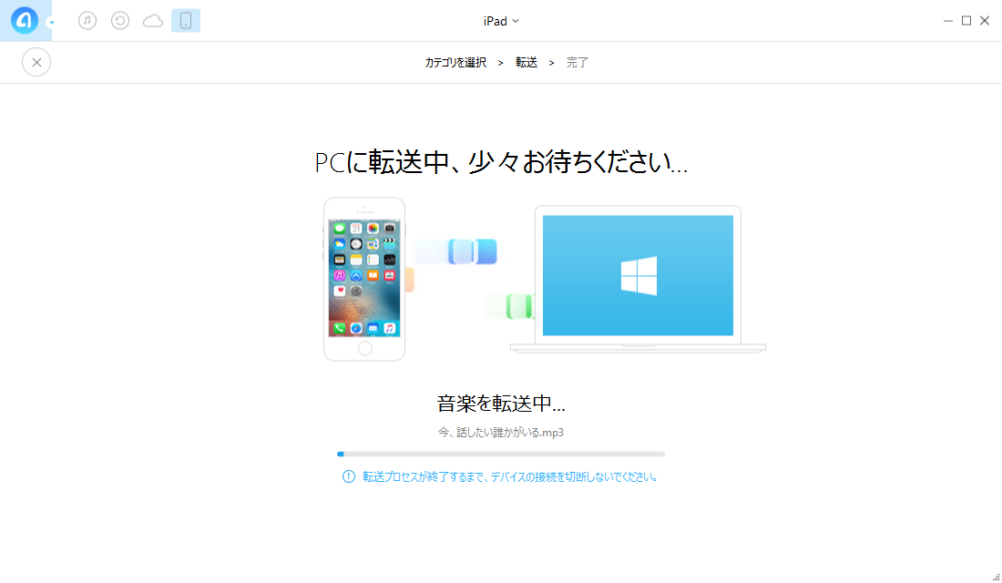Expand the arrow beside the AnyTrans logo

pyautogui.click(x=51, y=23)
